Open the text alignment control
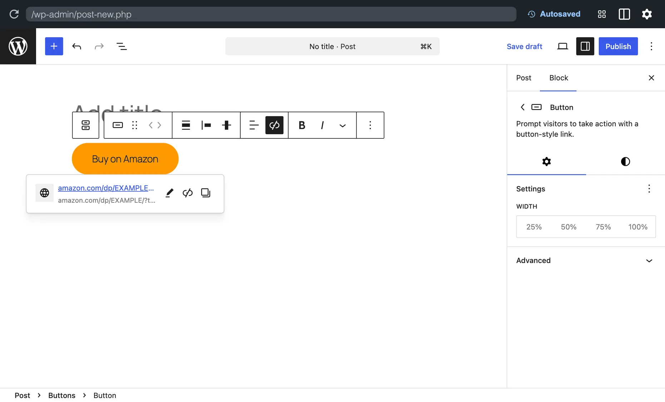The width and height of the screenshot is (665, 402). pos(254,125)
